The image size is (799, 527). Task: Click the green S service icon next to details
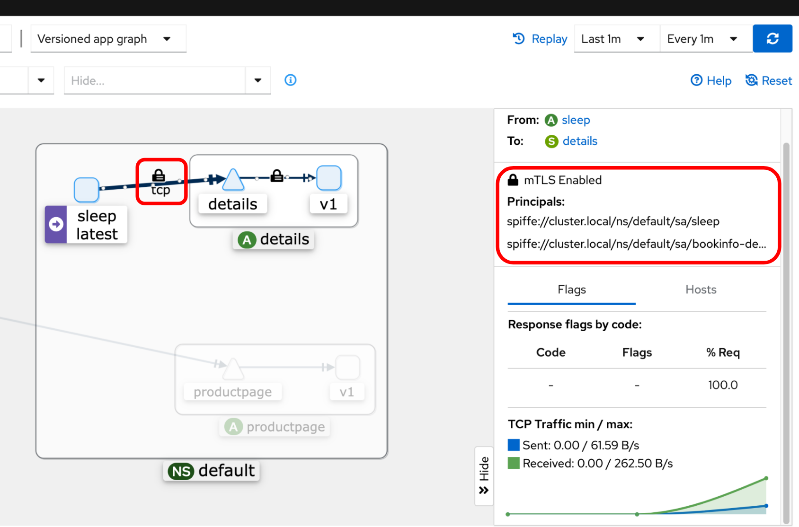pyautogui.click(x=551, y=141)
